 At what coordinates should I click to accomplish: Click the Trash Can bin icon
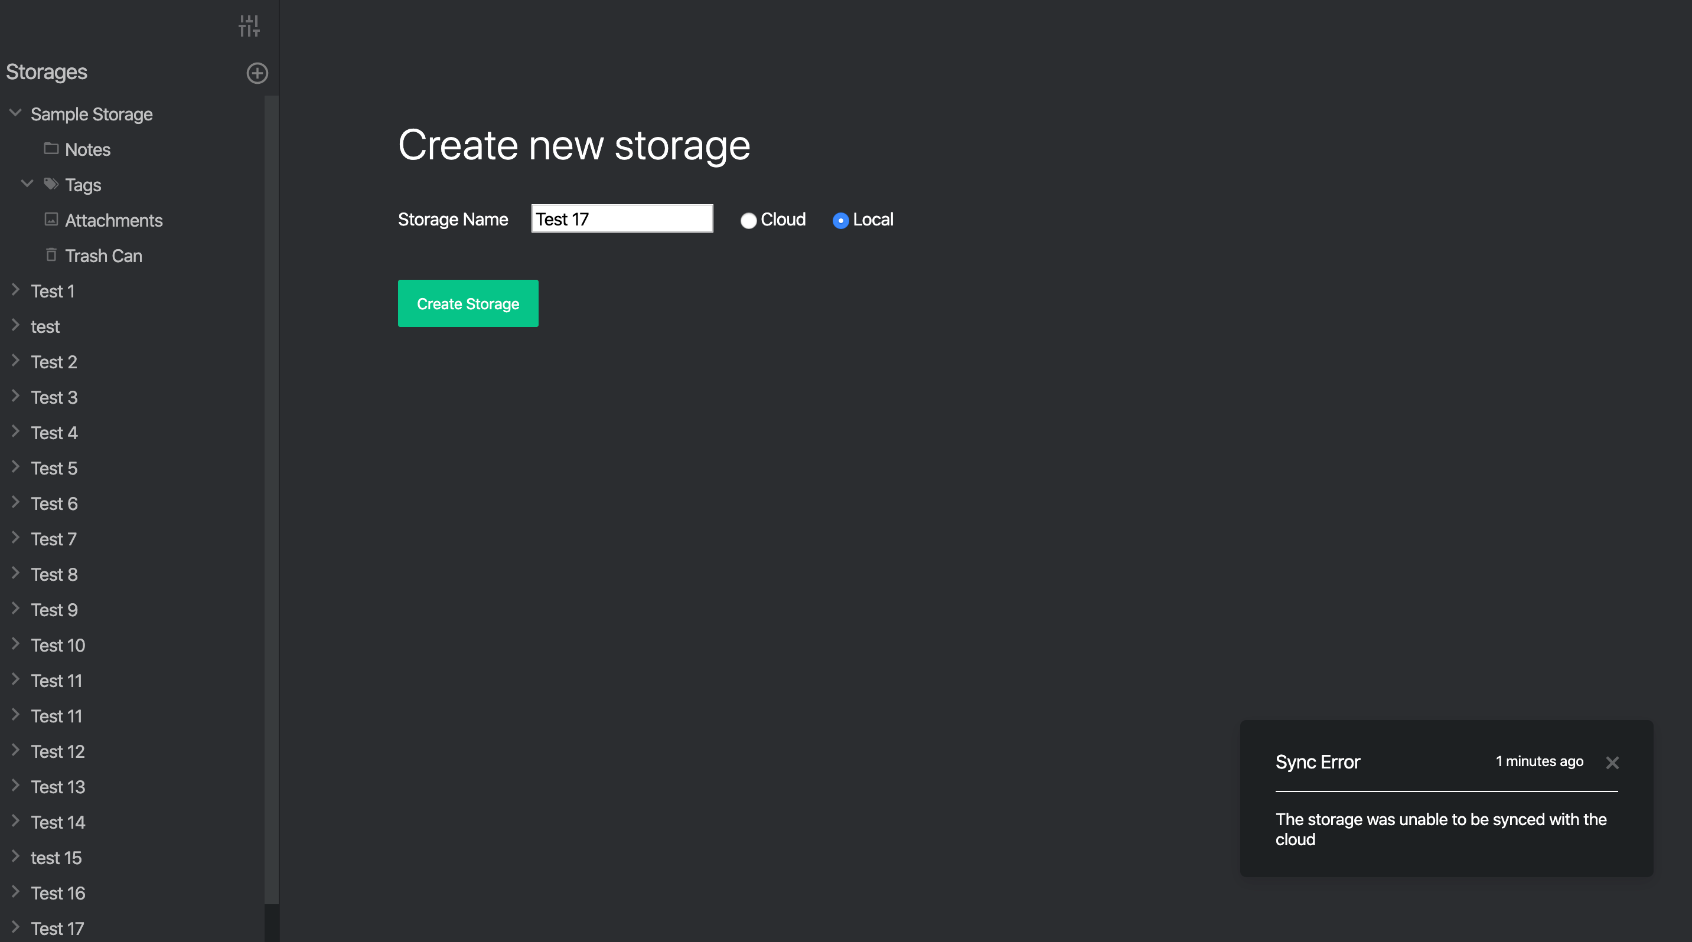pyautogui.click(x=51, y=255)
